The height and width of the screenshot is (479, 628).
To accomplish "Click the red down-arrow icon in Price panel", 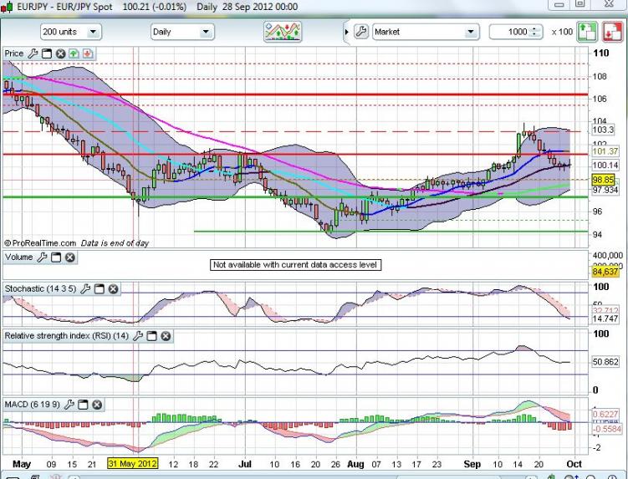I will pyautogui.click(x=87, y=54).
